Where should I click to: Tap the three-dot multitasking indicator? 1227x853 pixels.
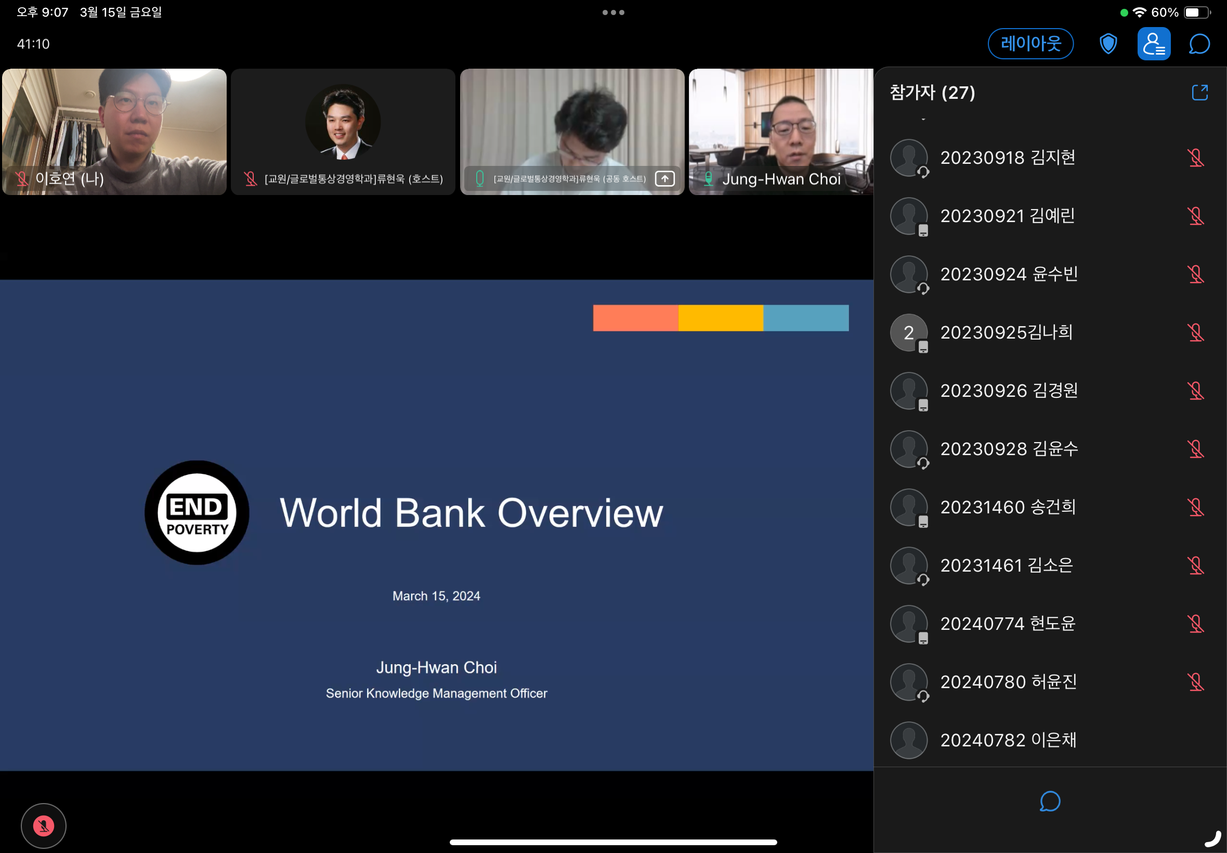click(613, 12)
